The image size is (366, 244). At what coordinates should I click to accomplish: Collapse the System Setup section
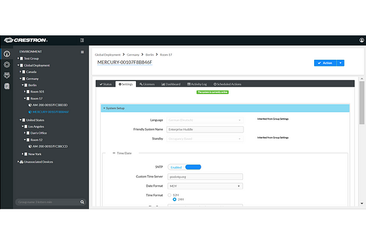(x=104, y=108)
